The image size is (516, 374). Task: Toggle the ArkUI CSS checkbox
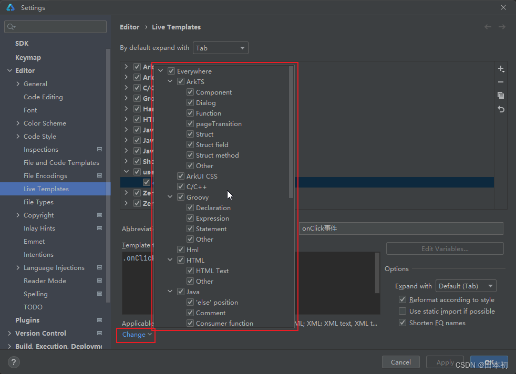coord(181,176)
